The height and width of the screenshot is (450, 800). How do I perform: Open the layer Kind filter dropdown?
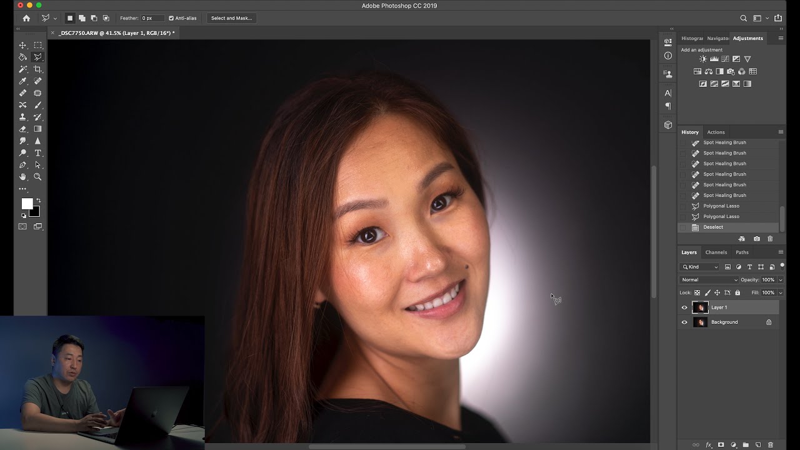pos(701,267)
